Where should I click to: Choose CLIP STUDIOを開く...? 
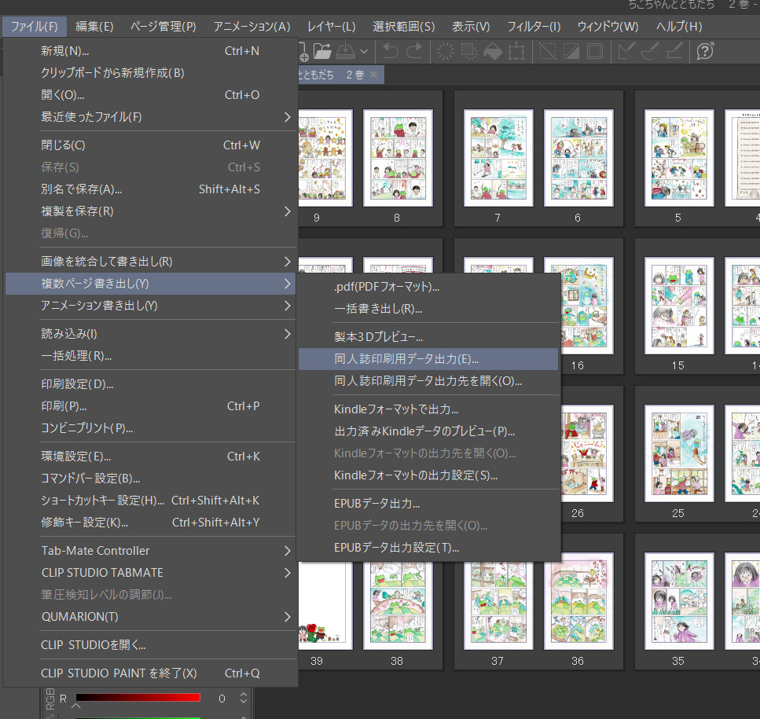[x=150, y=645]
